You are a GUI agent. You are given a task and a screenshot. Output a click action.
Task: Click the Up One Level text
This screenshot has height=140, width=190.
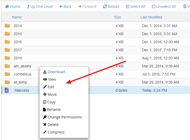41,7
